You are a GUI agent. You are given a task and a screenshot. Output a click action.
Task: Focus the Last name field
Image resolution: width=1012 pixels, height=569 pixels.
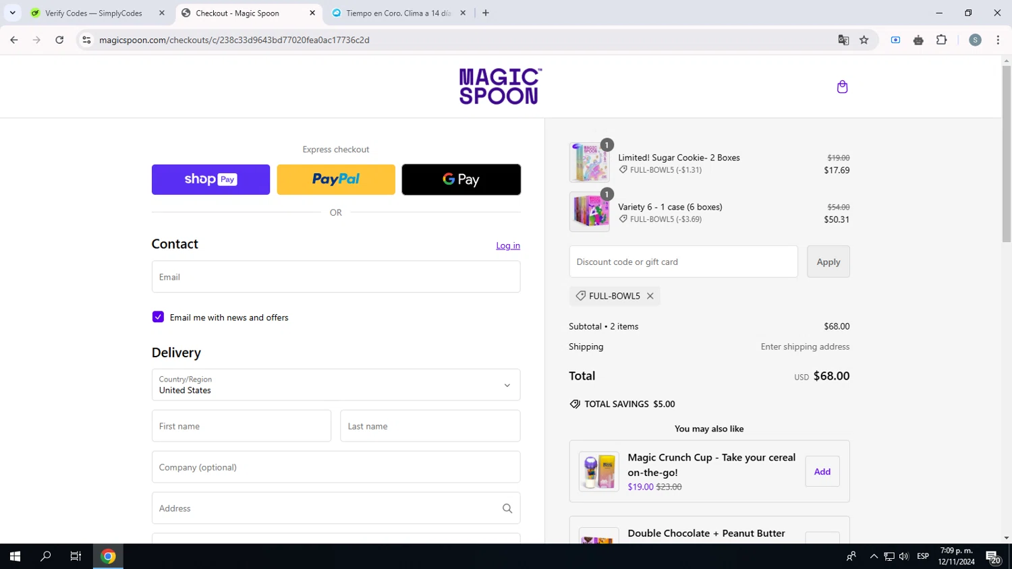(x=430, y=426)
